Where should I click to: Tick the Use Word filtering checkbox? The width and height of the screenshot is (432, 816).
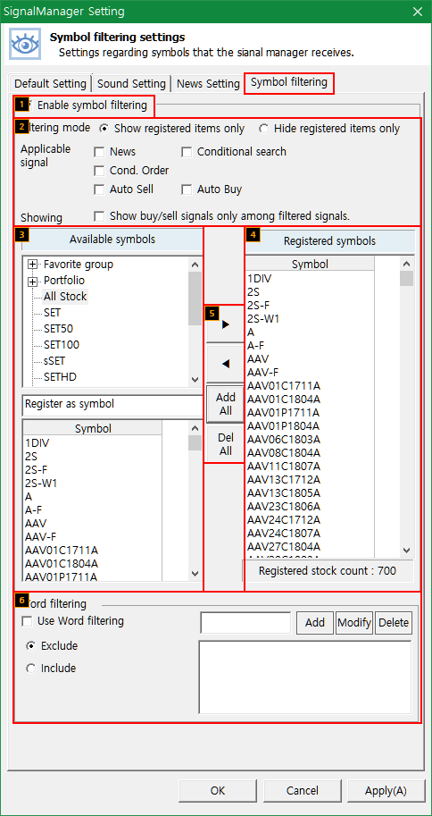coord(26,621)
